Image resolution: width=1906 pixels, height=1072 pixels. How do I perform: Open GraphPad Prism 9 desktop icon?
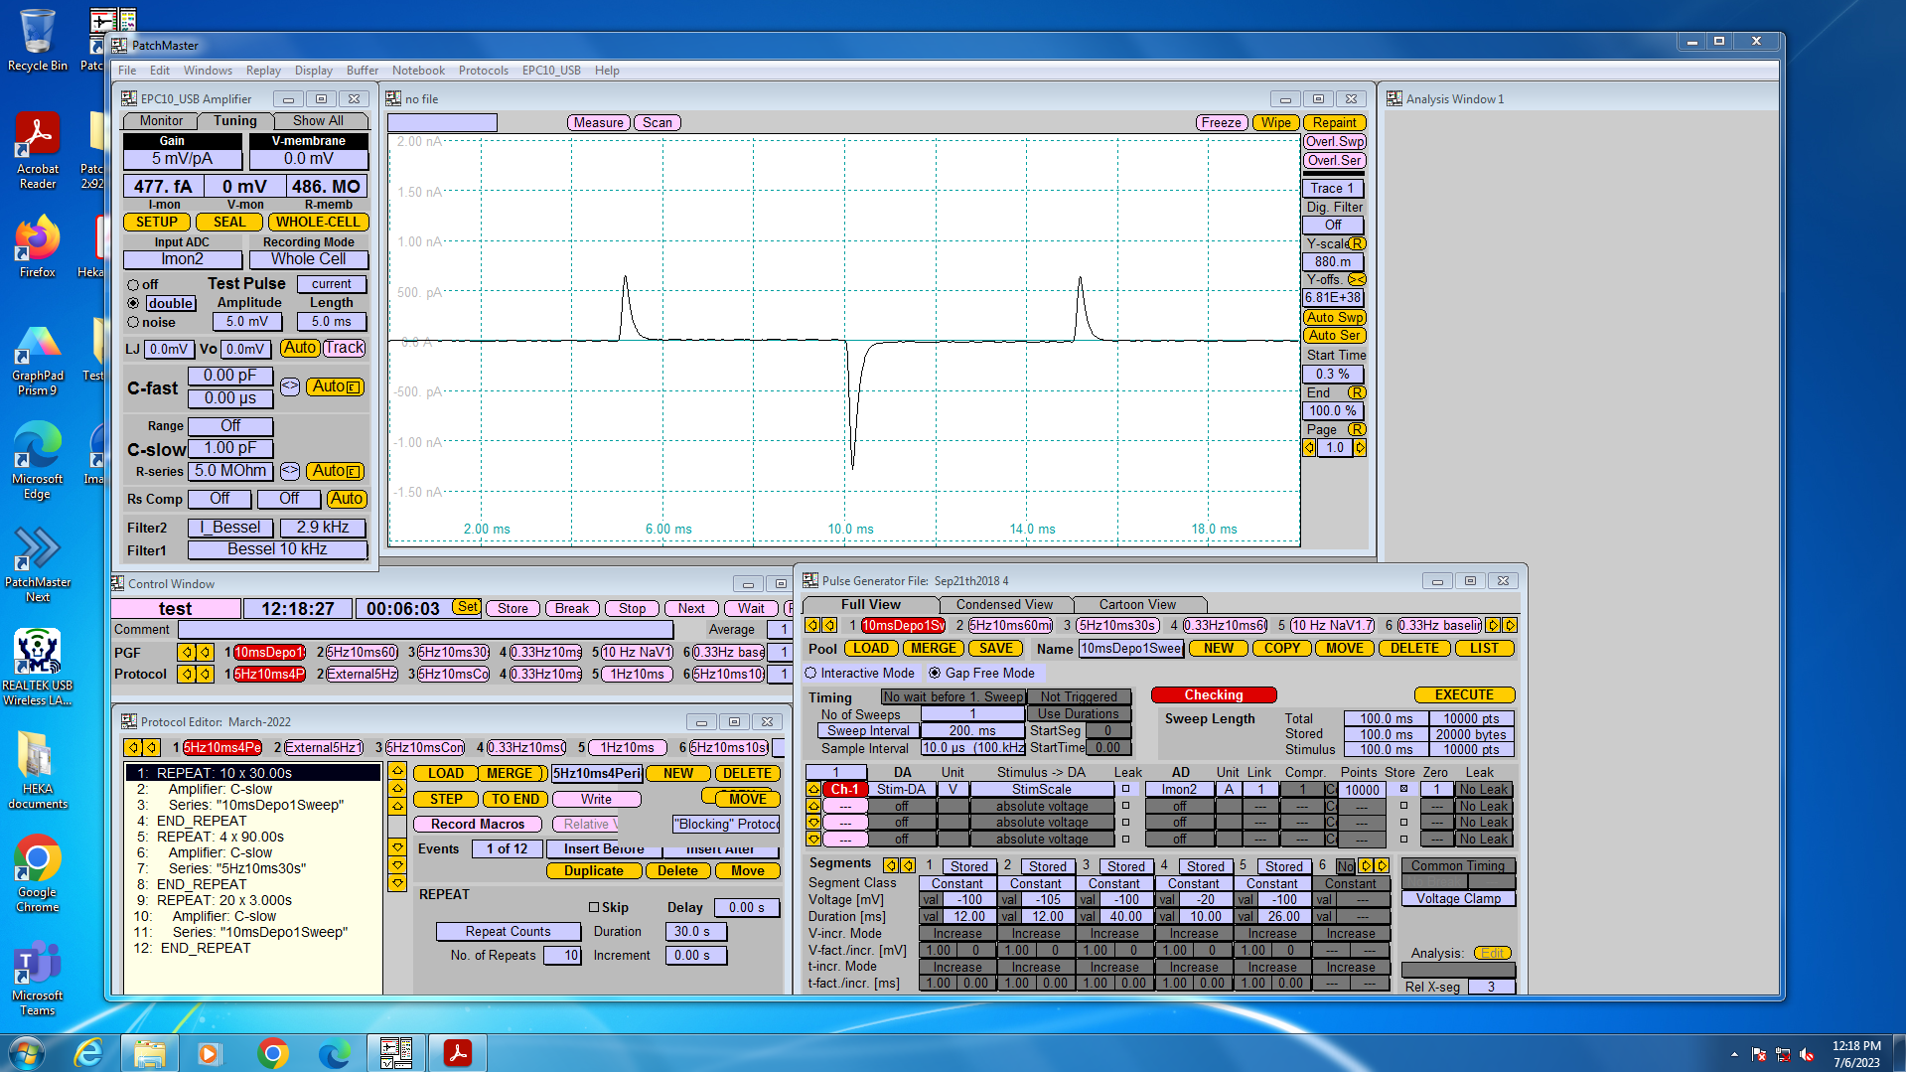[38, 358]
